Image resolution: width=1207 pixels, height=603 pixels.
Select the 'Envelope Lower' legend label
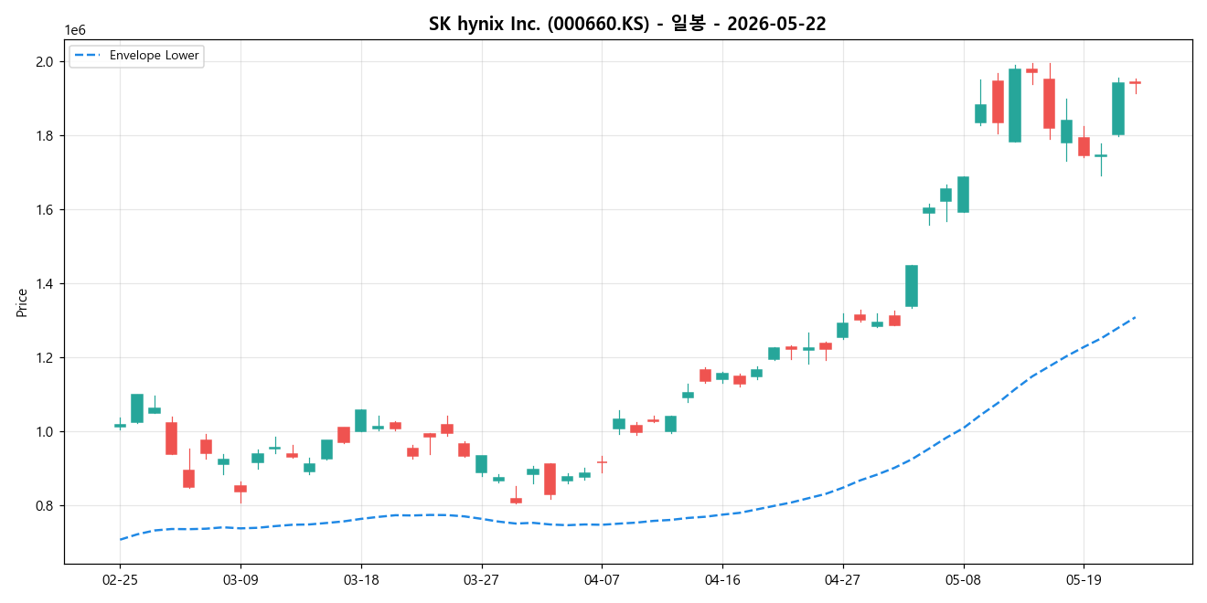click(x=155, y=56)
